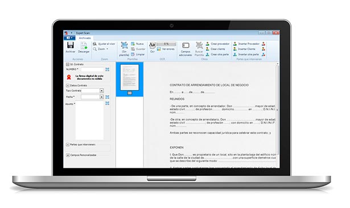The image size is (350, 208).
Task: Click remove-party icon beside Insertar otra parte
Action: [263, 54]
